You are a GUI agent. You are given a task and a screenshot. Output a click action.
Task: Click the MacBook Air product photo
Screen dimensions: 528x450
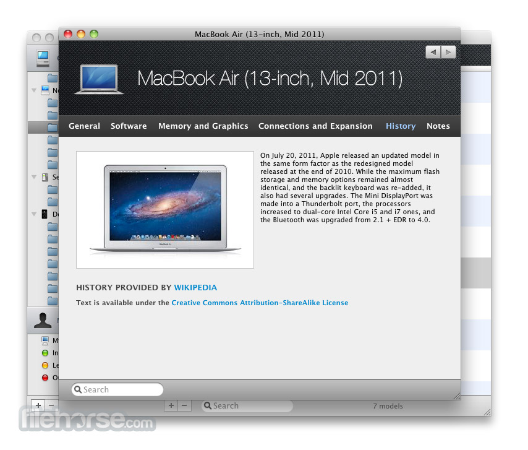pyautogui.click(x=165, y=210)
